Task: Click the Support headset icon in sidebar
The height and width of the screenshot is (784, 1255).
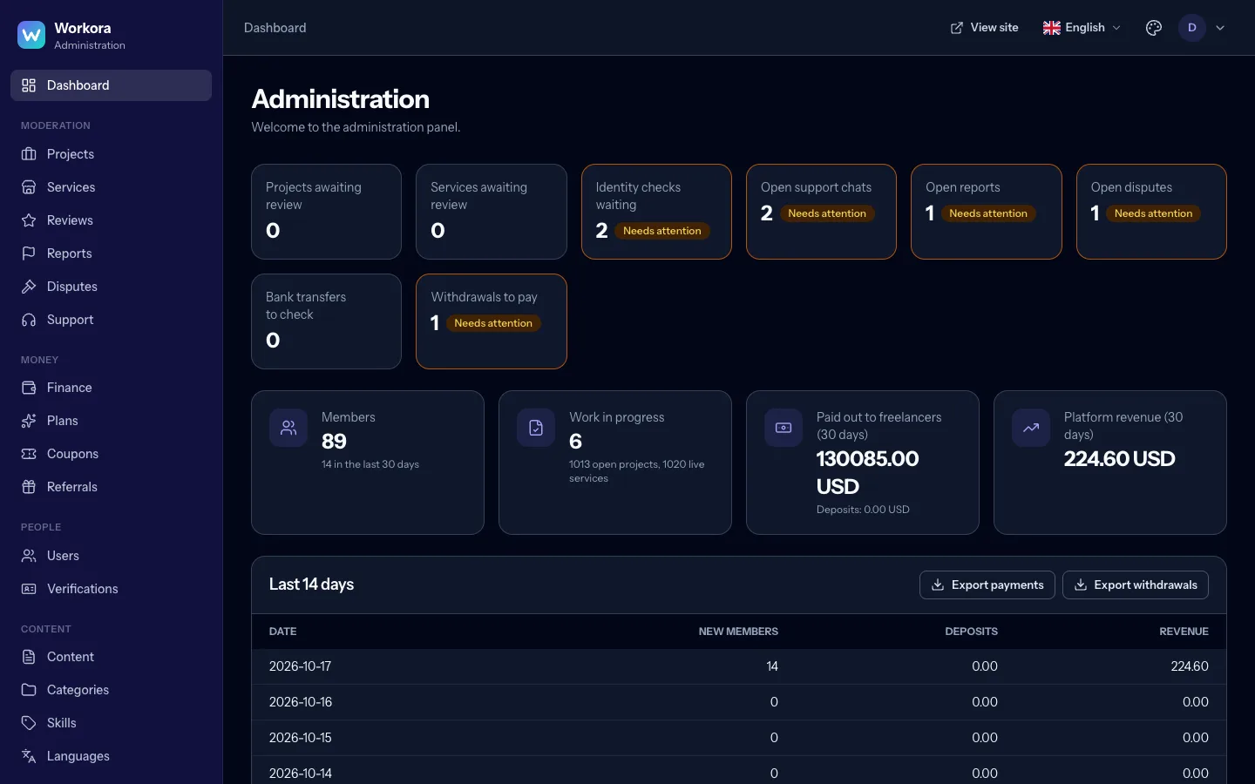Action: point(29,320)
